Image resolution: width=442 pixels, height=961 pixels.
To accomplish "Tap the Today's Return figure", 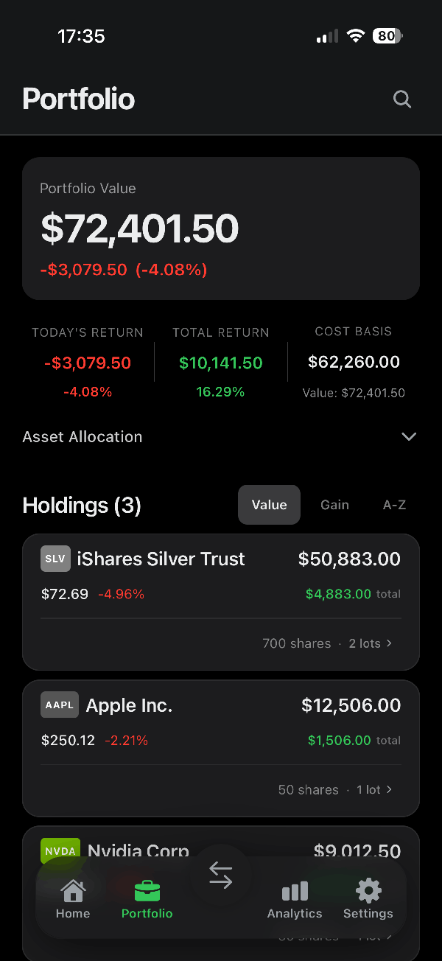I will [x=88, y=363].
